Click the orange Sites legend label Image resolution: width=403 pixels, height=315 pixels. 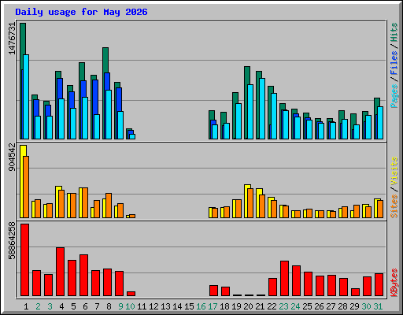pyautogui.click(x=394, y=206)
